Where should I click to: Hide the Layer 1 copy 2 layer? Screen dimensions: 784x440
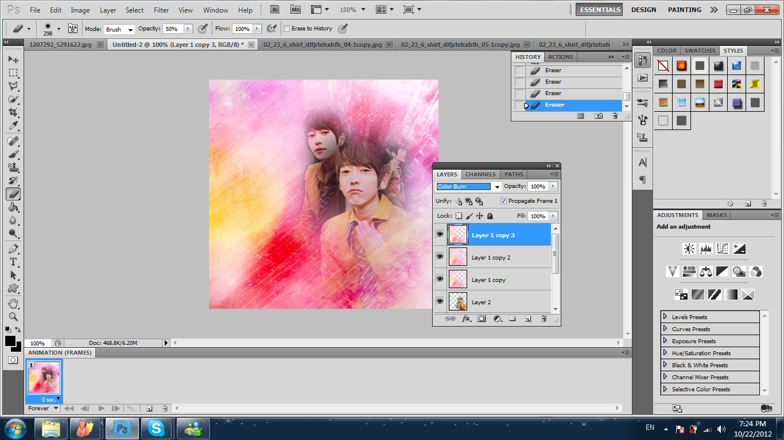pyautogui.click(x=440, y=257)
